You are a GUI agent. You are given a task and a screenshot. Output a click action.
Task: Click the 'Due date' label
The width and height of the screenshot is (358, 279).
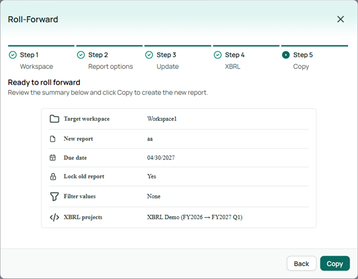point(75,158)
